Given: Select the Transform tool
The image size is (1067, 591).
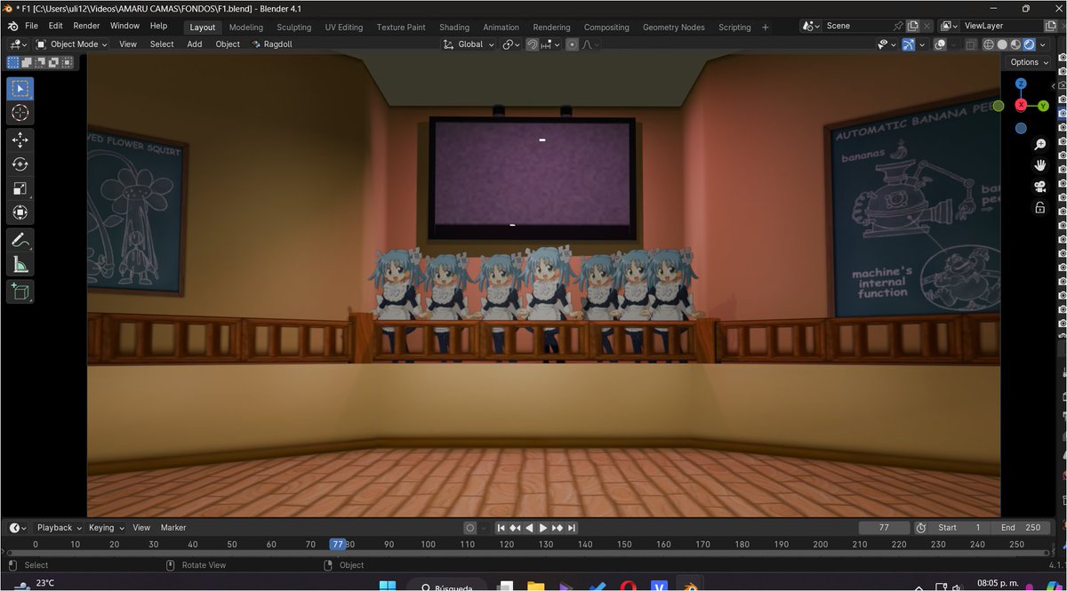Looking at the screenshot, I should [x=20, y=212].
